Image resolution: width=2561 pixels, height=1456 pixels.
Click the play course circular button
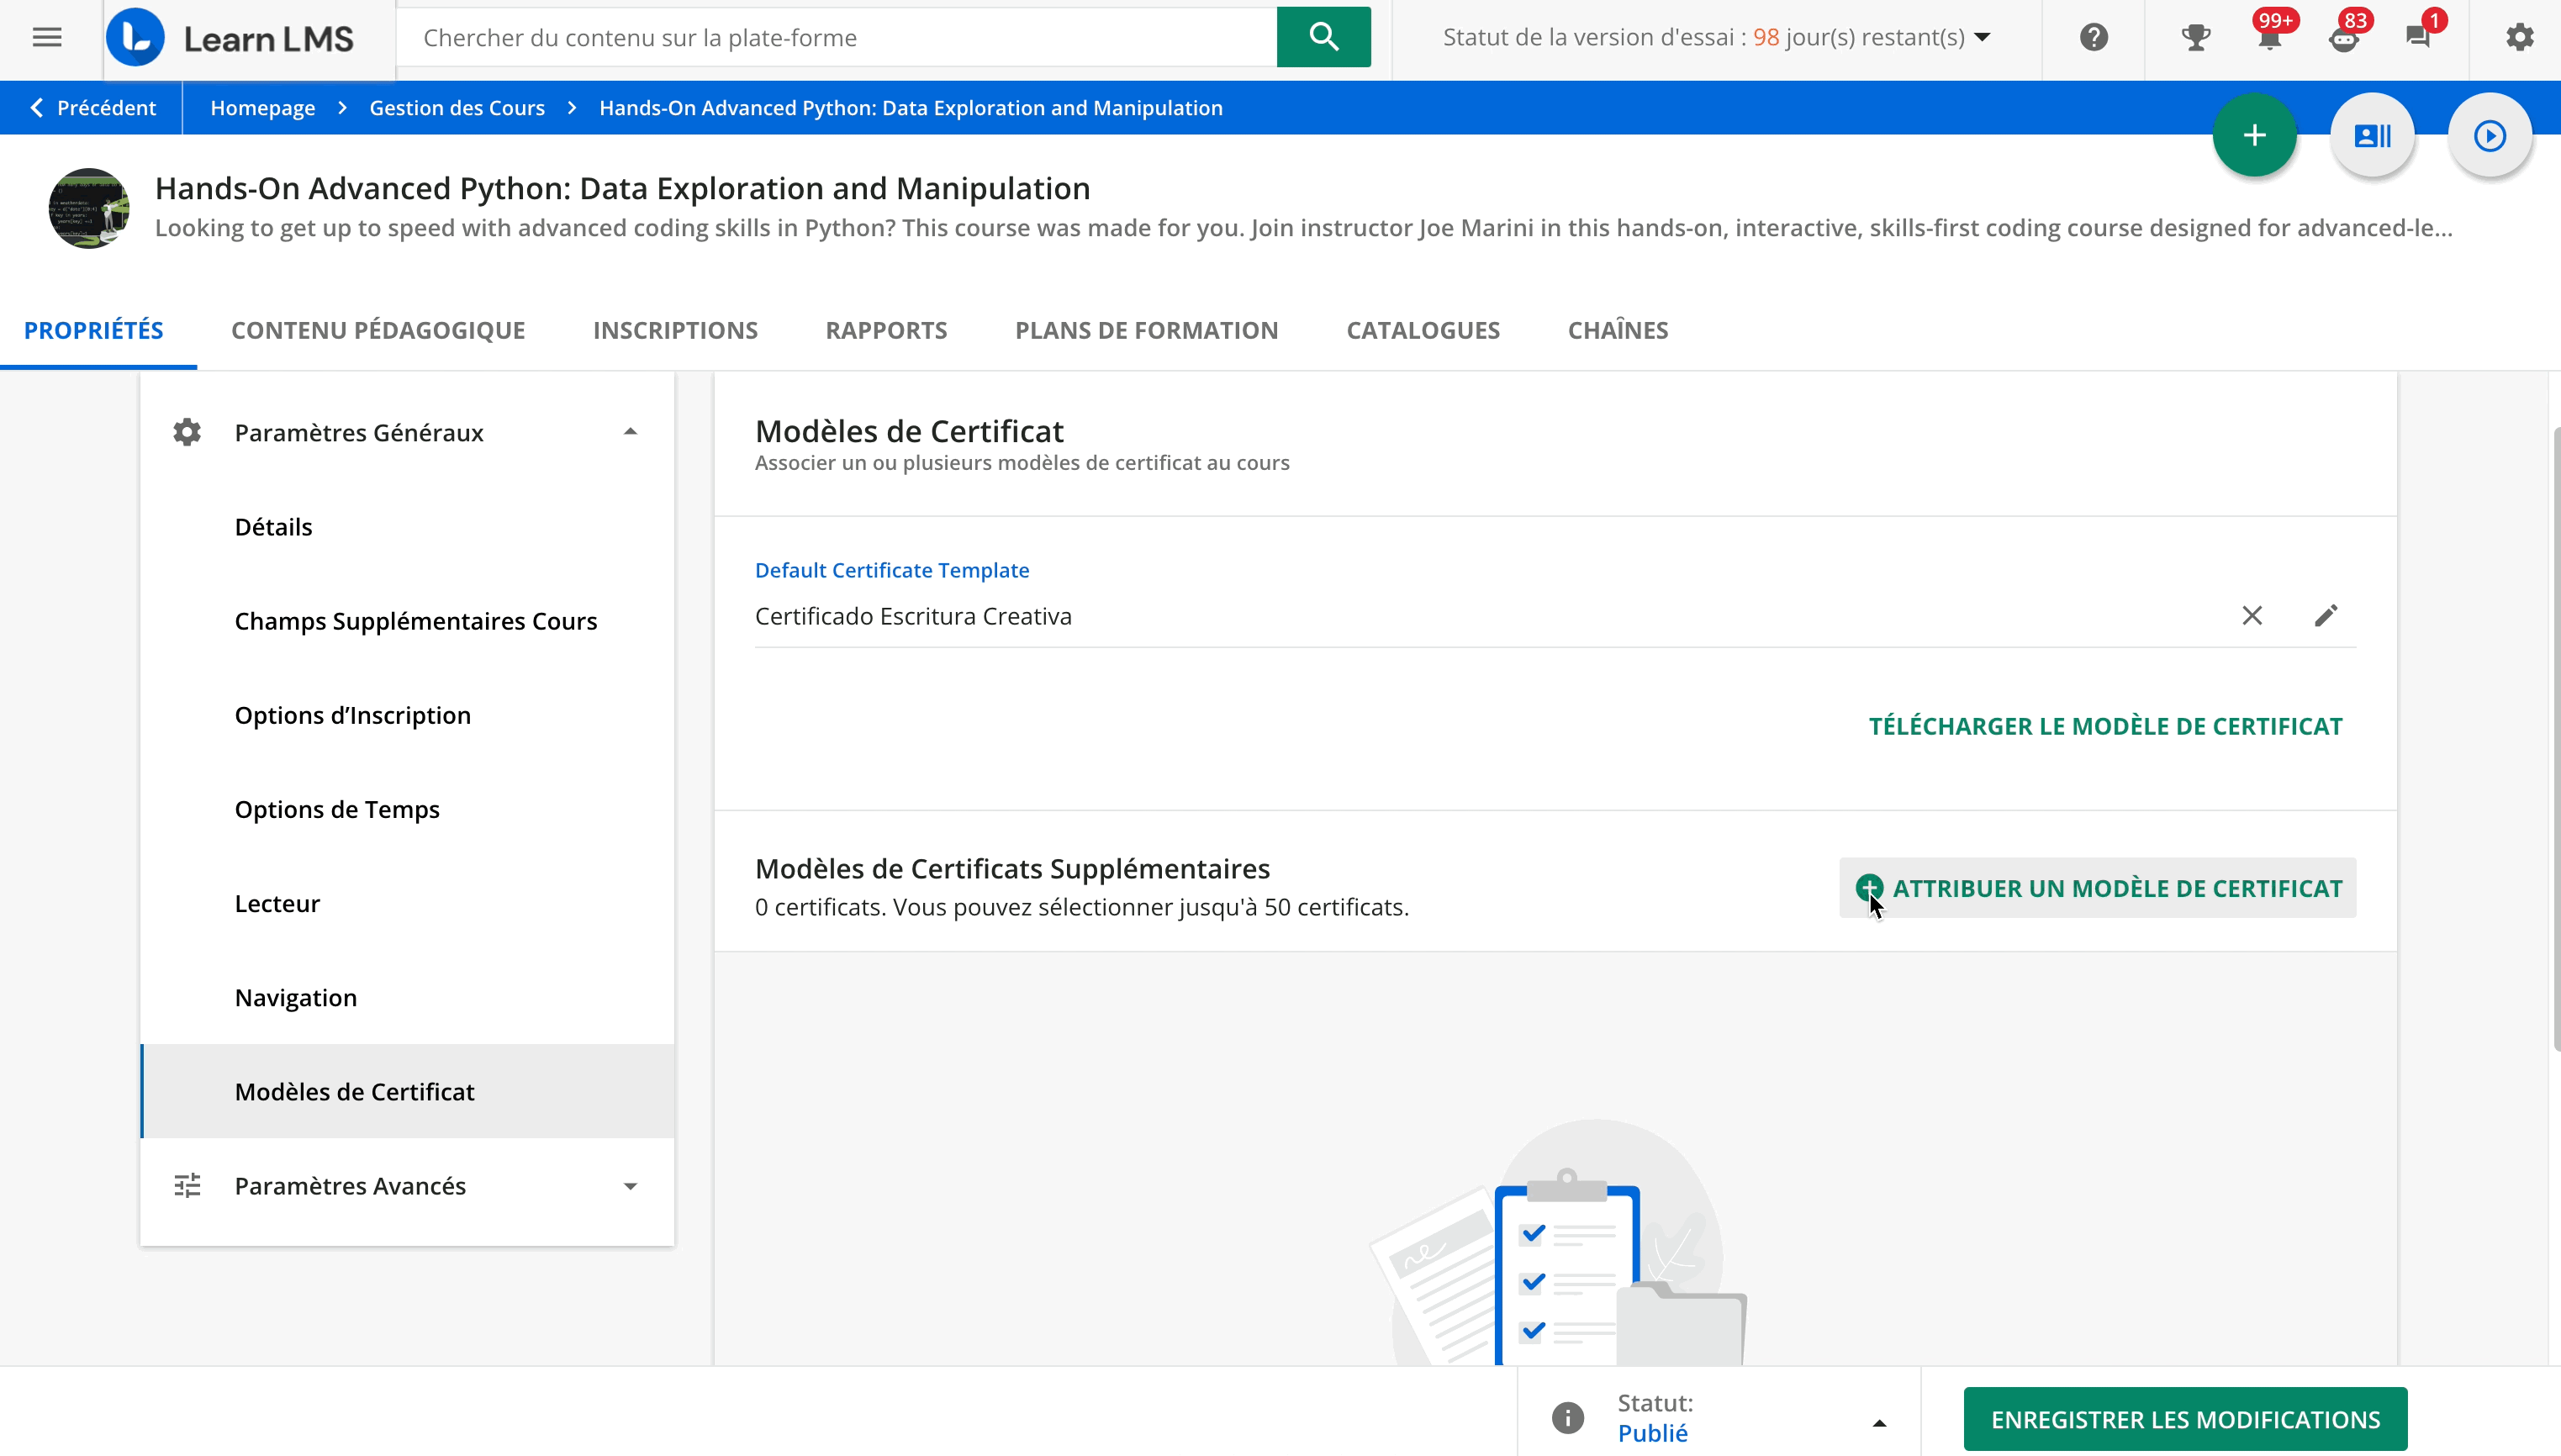click(2489, 135)
